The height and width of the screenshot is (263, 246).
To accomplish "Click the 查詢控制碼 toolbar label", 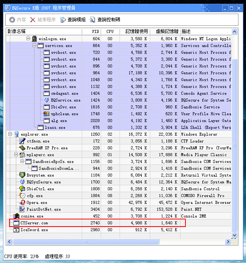I will point(109,20).
